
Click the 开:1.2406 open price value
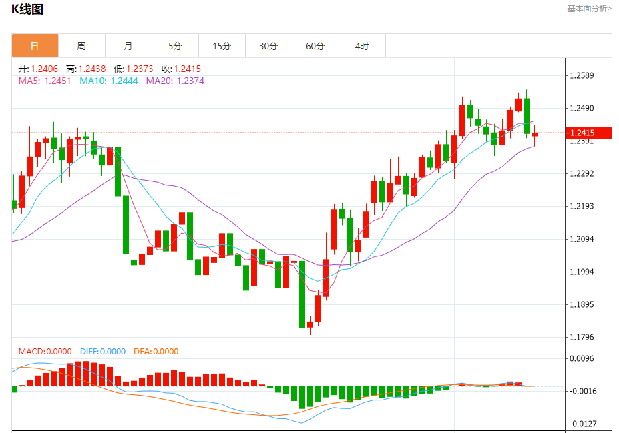(x=38, y=69)
